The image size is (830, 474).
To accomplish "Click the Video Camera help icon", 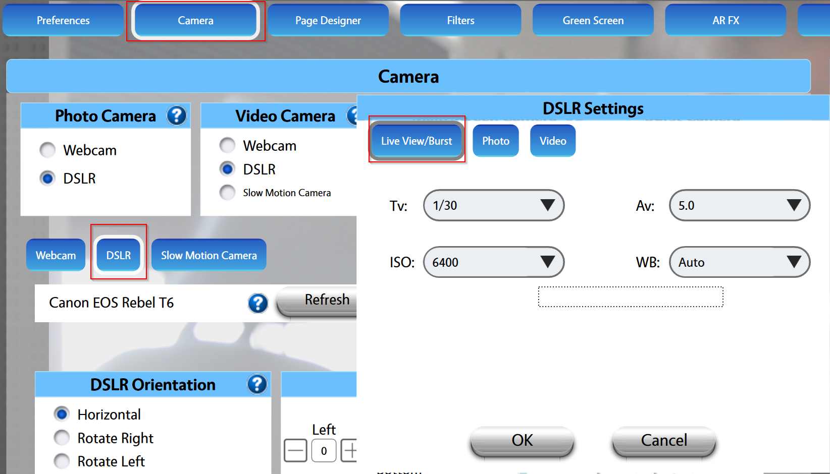I will click(x=352, y=115).
